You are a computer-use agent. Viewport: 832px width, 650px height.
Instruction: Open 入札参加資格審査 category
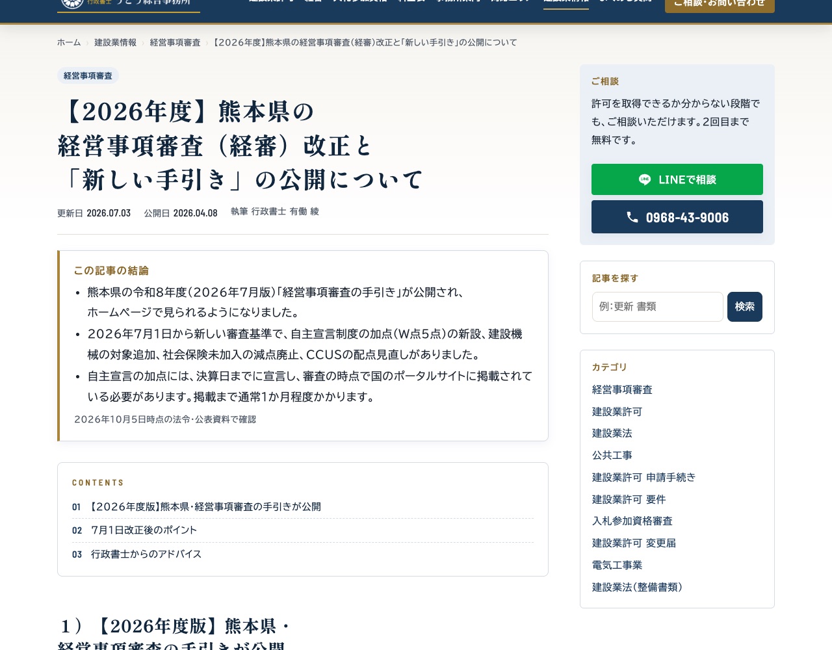(x=632, y=521)
